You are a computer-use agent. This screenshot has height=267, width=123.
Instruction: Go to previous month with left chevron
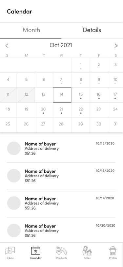point(7,46)
